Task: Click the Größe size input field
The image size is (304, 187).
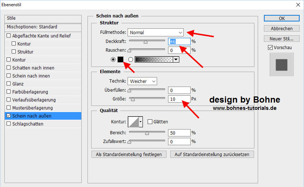Action: pyautogui.click(x=179, y=99)
